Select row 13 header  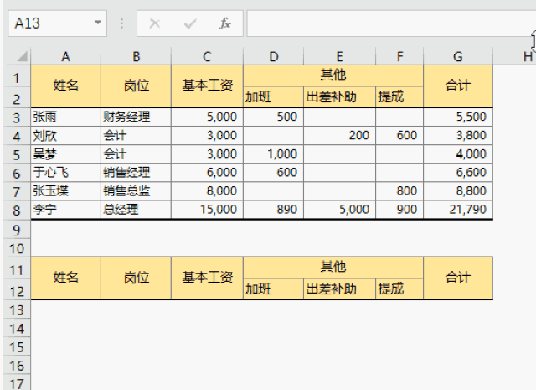click(17, 309)
